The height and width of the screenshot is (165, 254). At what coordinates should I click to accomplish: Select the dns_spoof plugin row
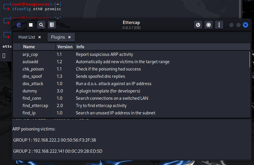32,76
